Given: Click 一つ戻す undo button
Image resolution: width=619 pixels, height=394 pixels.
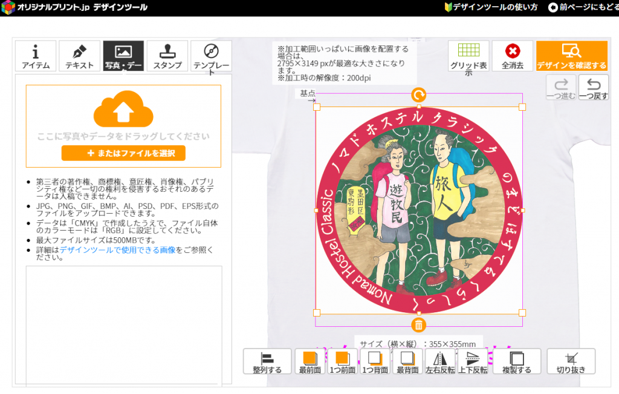Looking at the screenshot, I should pos(594,87).
